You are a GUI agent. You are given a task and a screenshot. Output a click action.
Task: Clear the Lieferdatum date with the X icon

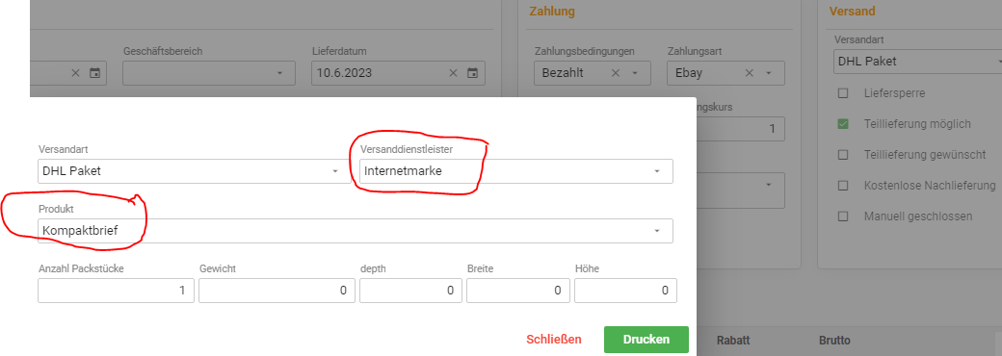[453, 73]
